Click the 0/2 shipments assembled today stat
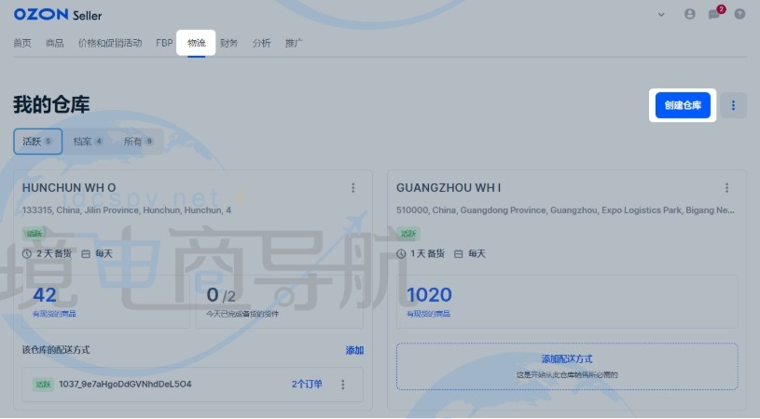Screen dimensions: 760x419 (x=221, y=294)
